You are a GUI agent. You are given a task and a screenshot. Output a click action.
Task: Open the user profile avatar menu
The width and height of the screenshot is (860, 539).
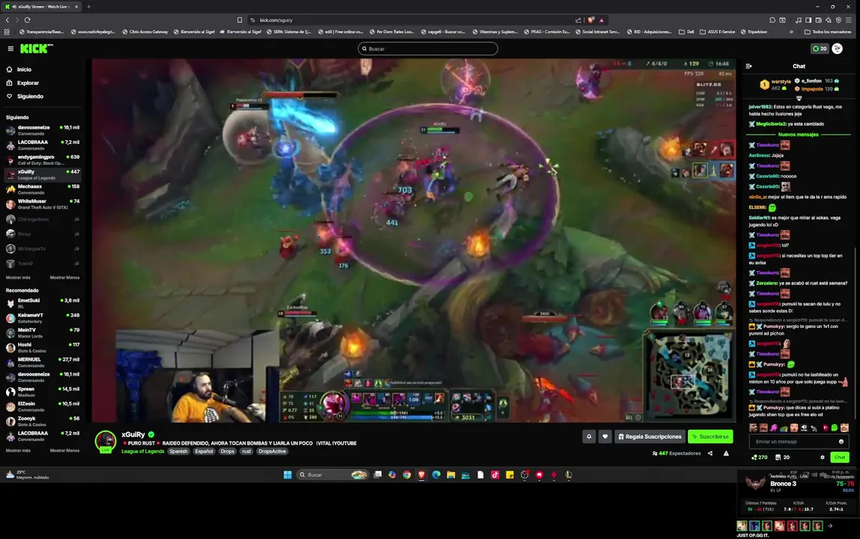click(837, 49)
